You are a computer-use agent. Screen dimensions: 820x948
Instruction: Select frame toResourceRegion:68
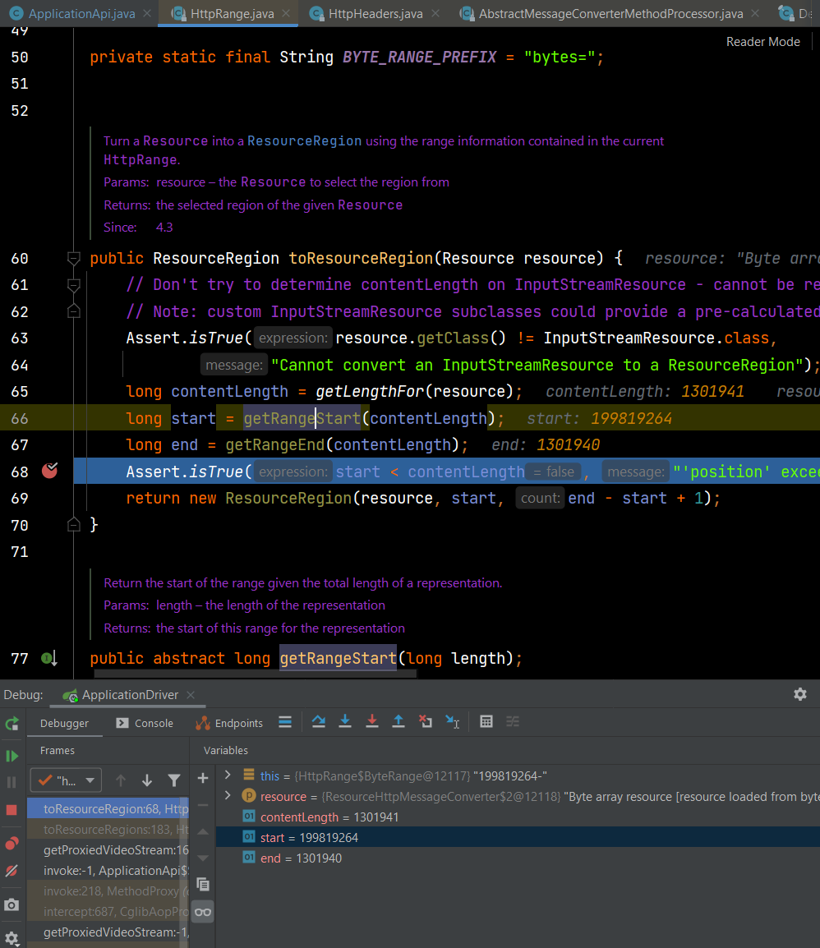(x=108, y=808)
